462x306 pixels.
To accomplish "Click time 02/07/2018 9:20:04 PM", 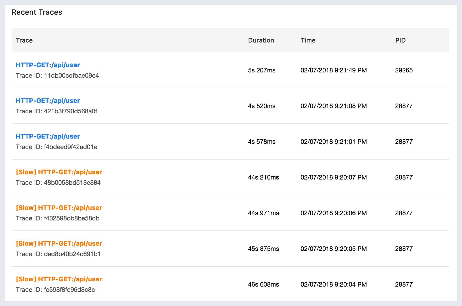I will point(334,284).
